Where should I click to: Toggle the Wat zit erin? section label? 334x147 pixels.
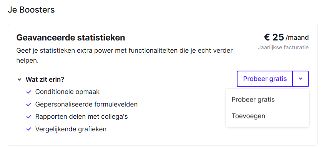coord(45,79)
